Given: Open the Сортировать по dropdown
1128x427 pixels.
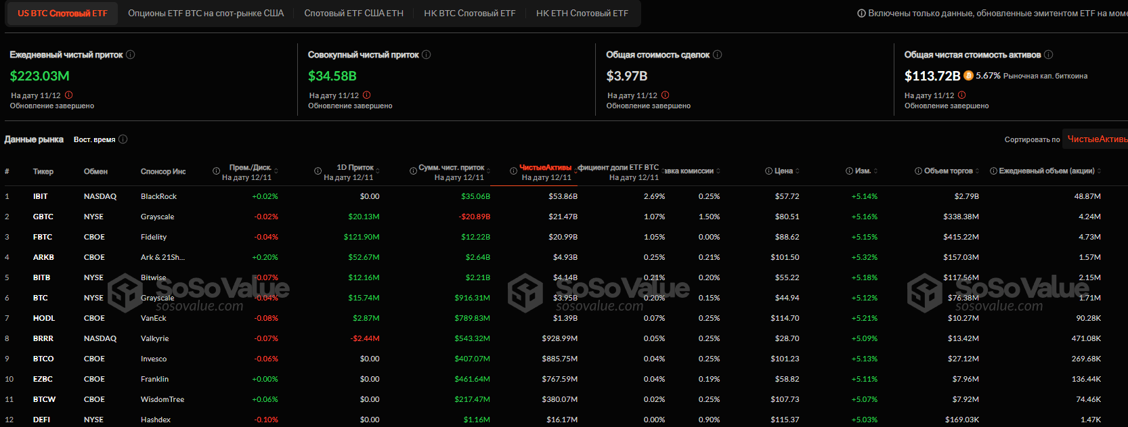Looking at the screenshot, I should tap(1096, 139).
